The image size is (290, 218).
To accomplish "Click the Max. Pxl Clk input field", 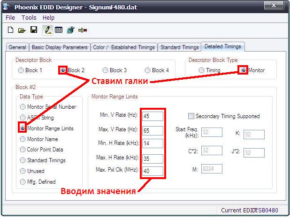I will click(152, 171).
